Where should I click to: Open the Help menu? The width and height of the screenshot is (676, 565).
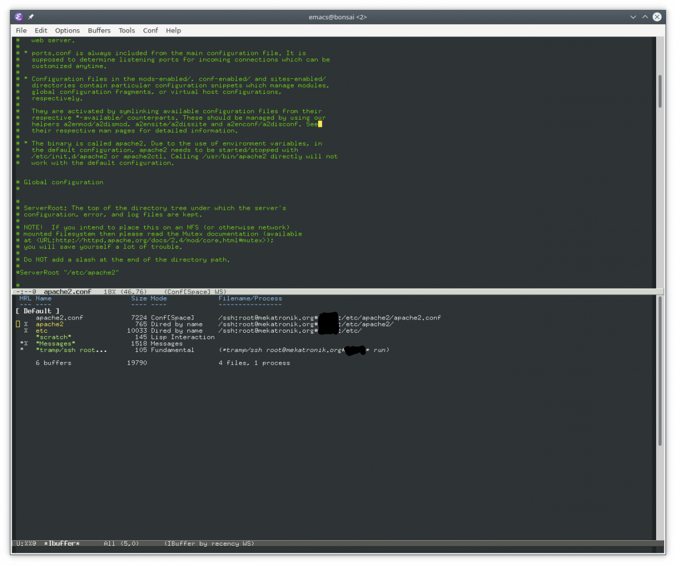tap(173, 30)
